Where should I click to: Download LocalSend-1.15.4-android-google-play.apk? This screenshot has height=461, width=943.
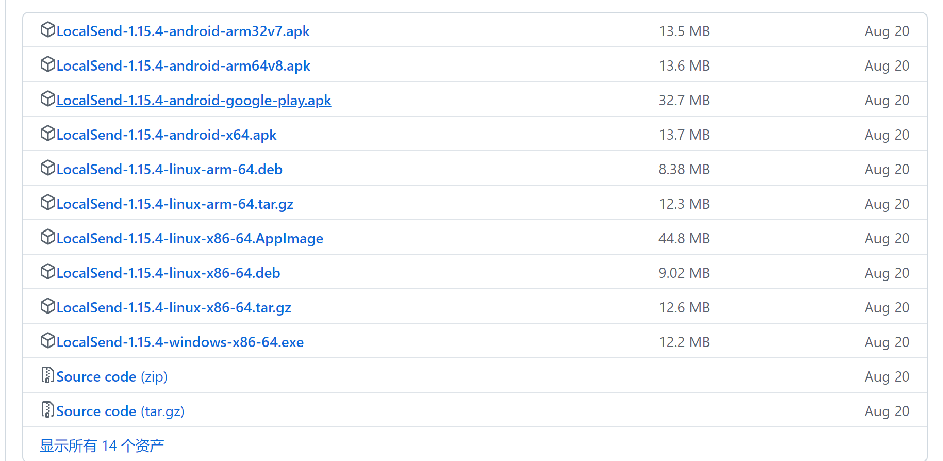[x=193, y=101]
